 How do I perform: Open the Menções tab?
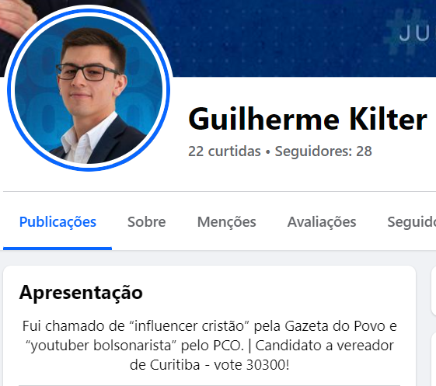(x=227, y=222)
